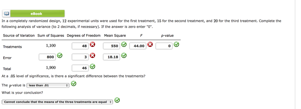Select the Treatments degrees of freedom field
Image resolution: width=301 pixels, height=109 pixels.
pyautogui.click(x=80, y=46)
